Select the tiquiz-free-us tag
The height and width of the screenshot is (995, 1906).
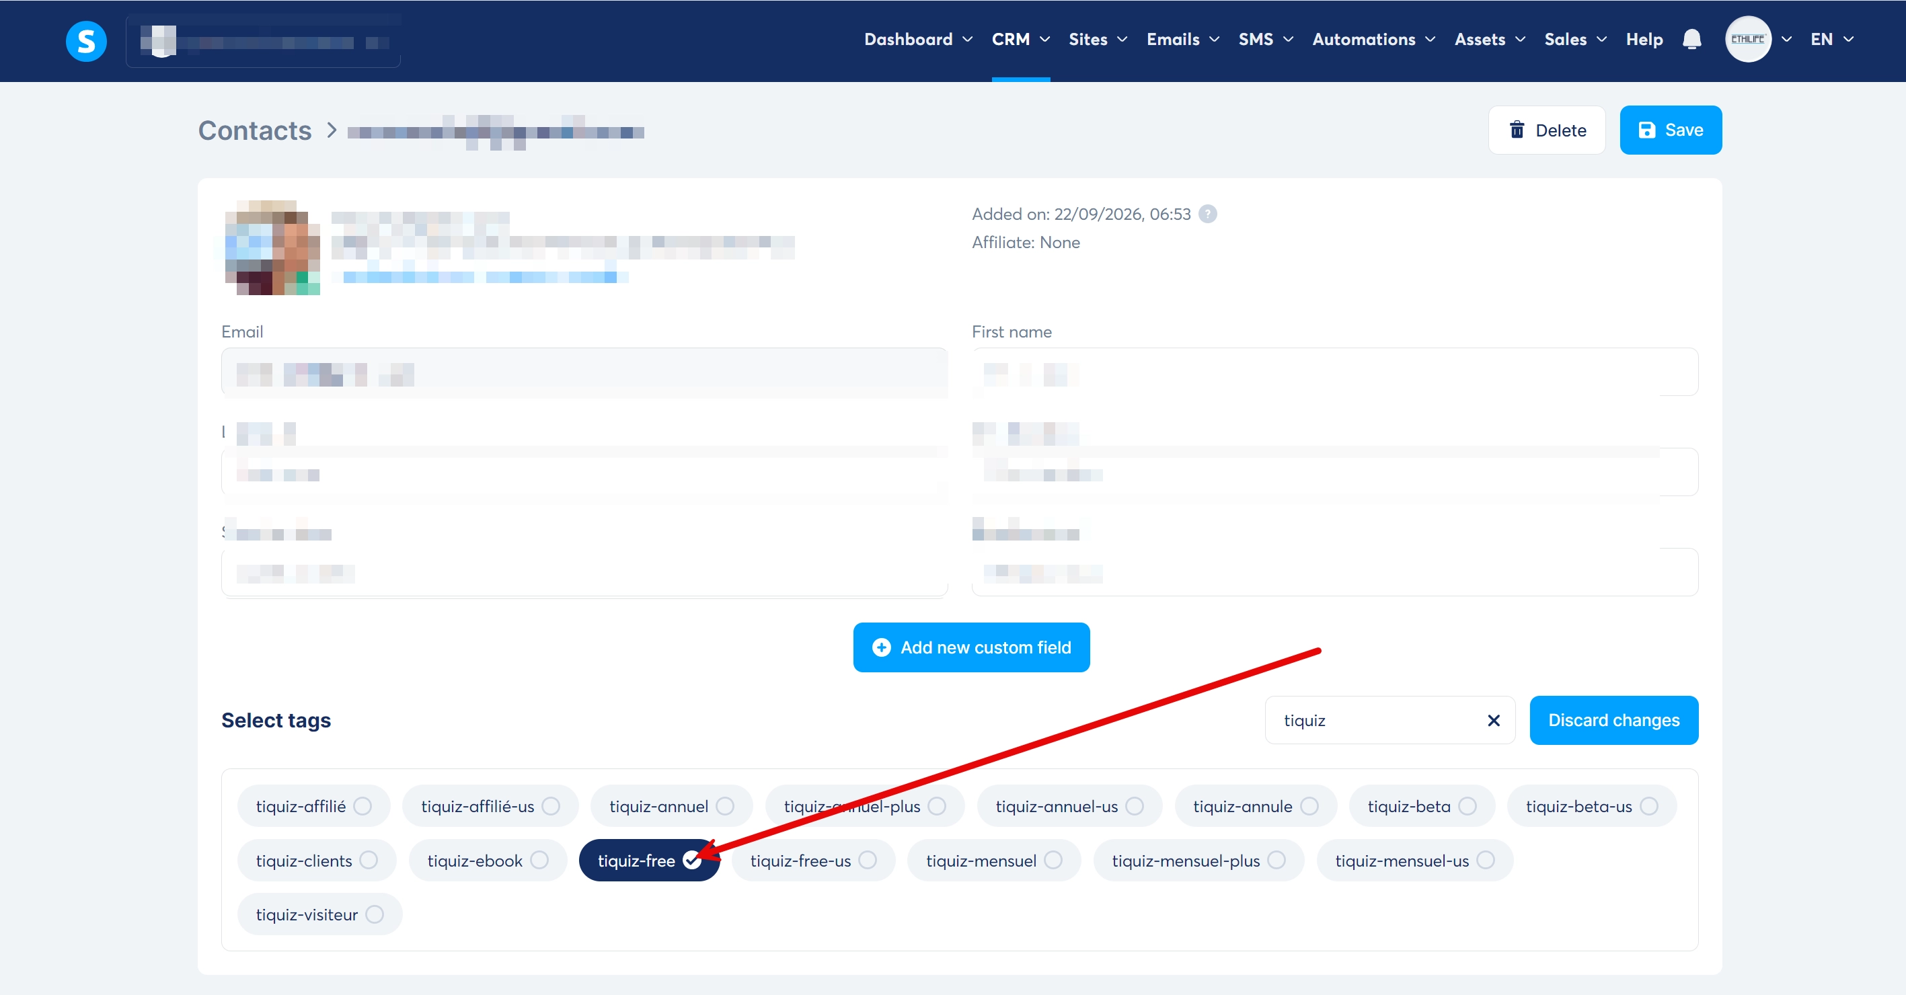click(813, 860)
